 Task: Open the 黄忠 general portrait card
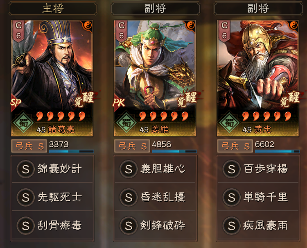(x=258, y=78)
